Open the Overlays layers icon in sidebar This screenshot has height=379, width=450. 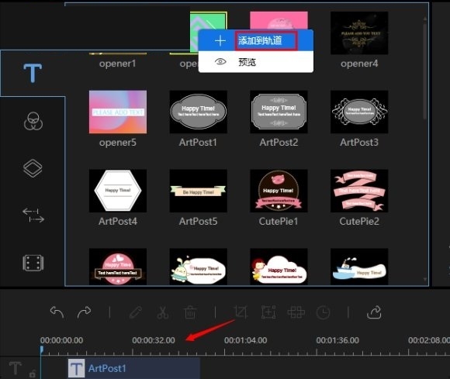coord(33,168)
